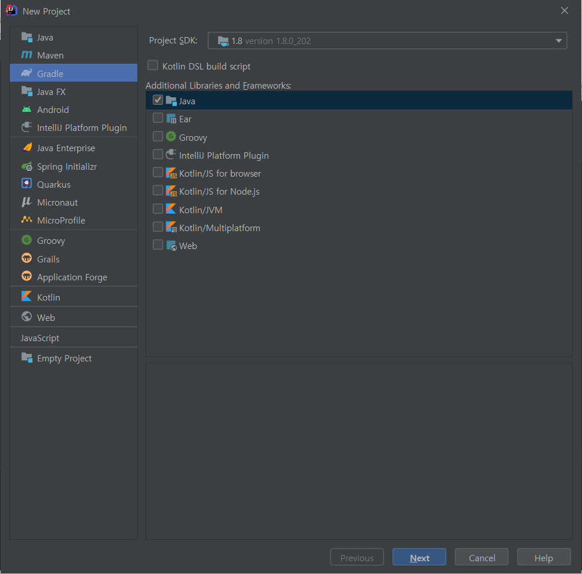Click the Cancel button
582x574 pixels.
(482, 557)
